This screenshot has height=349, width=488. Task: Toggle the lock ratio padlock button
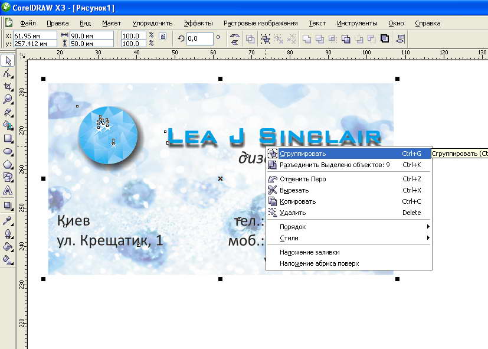click(x=163, y=37)
